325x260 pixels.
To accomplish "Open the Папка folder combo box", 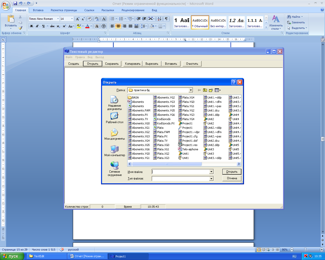I will (160, 90).
